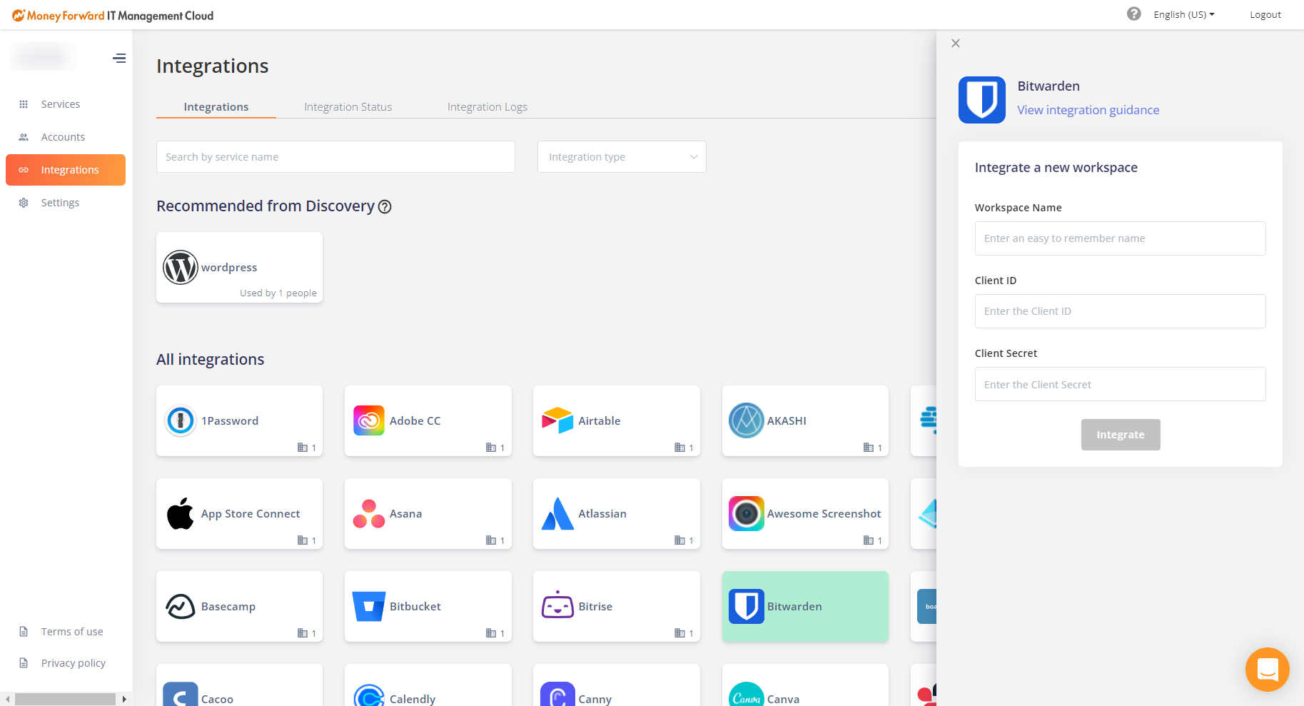This screenshot has width=1304, height=706.
Task: Click the Bitbucket logo icon
Action: (369, 607)
